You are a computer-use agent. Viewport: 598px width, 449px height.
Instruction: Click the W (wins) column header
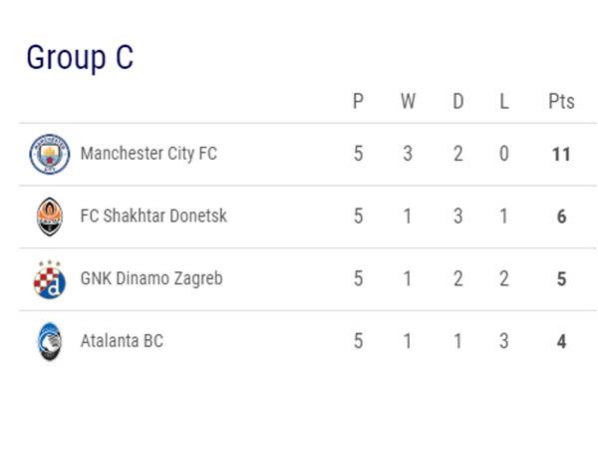[408, 101]
